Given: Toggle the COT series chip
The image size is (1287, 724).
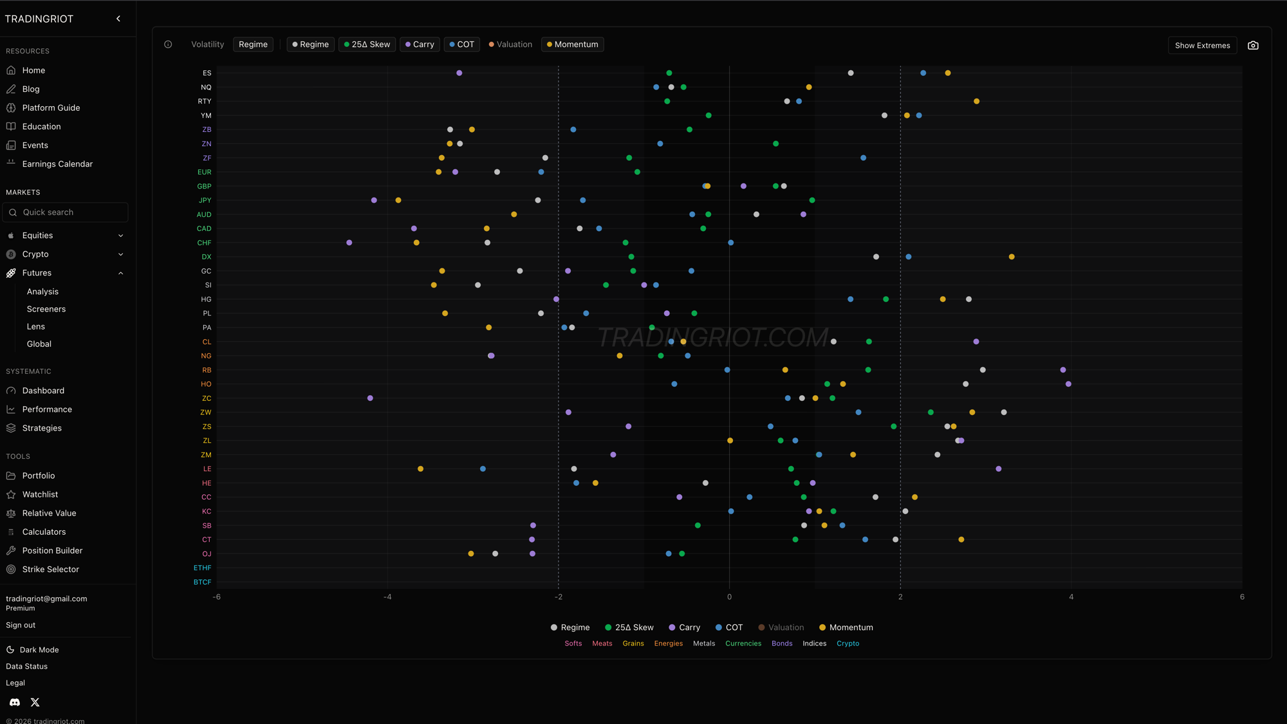Looking at the screenshot, I should pos(461,44).
